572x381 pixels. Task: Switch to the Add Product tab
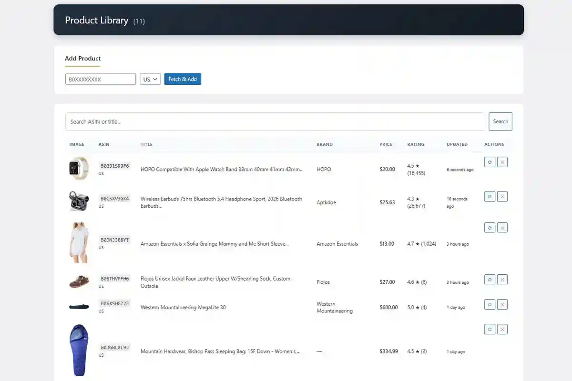pos(82,58)
